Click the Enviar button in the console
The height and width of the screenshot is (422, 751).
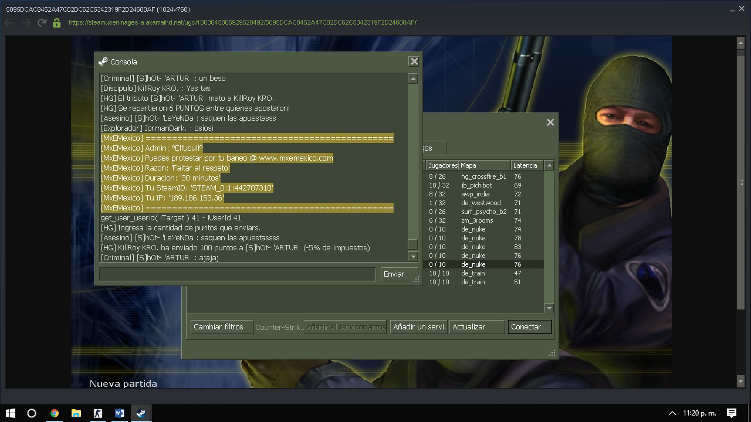point(400,274)
